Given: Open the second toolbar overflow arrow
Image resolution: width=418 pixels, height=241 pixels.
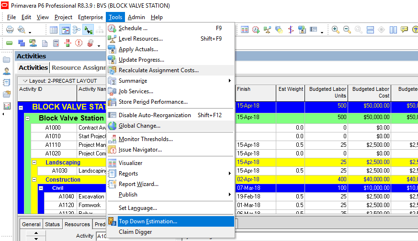Looking at the screenshot, I should tap(99, 46).
